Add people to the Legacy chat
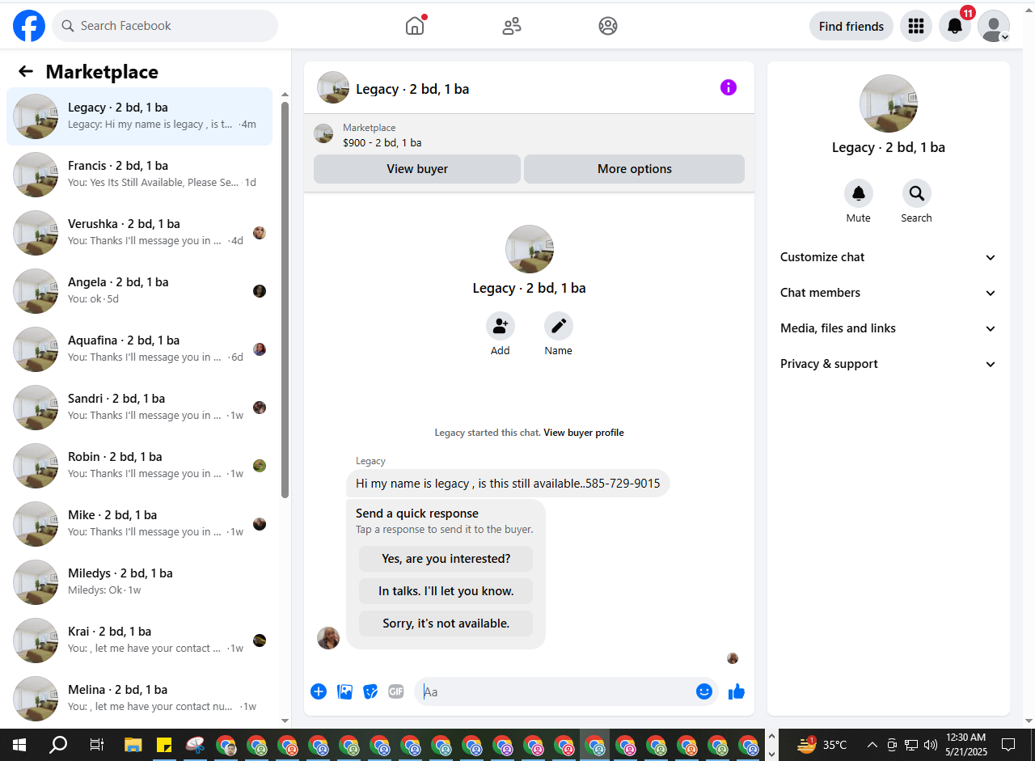Image resolution: width=1035 pixels, height=761 pixels. point(501,326)
